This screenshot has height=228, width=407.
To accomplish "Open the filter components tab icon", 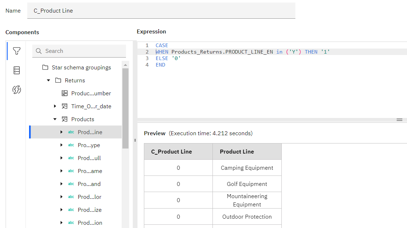I will point(17,51).
